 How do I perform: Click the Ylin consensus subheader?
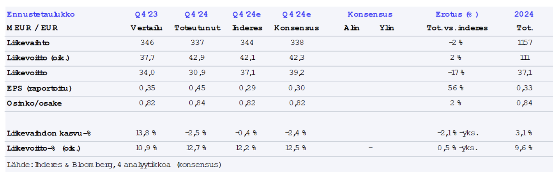pyautogui.click(x=387, y=28)
